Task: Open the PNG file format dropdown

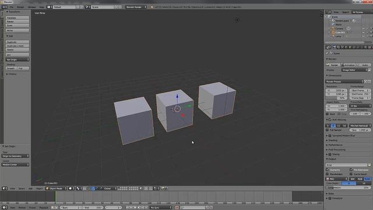Action: click(337, 179)
